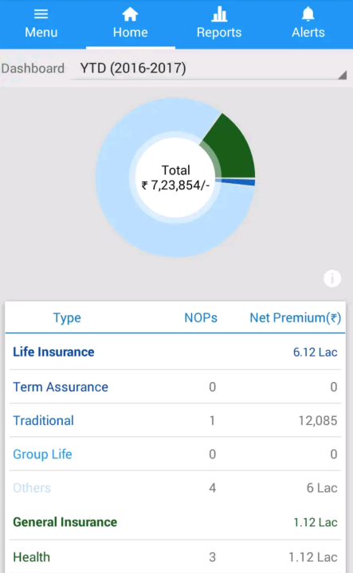Open the General Insurance category row
This screenshot has width=353, height=573.
175,522
